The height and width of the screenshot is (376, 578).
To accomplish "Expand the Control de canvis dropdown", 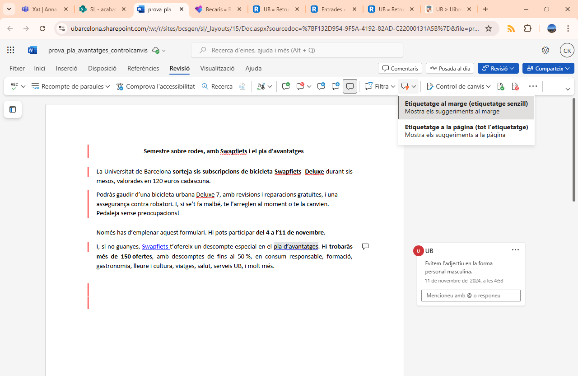I will (x=488, y=86).
